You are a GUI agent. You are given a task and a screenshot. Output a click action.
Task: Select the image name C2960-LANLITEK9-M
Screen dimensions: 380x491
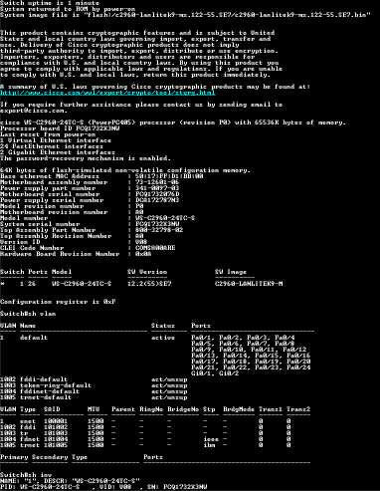(249, 284)
